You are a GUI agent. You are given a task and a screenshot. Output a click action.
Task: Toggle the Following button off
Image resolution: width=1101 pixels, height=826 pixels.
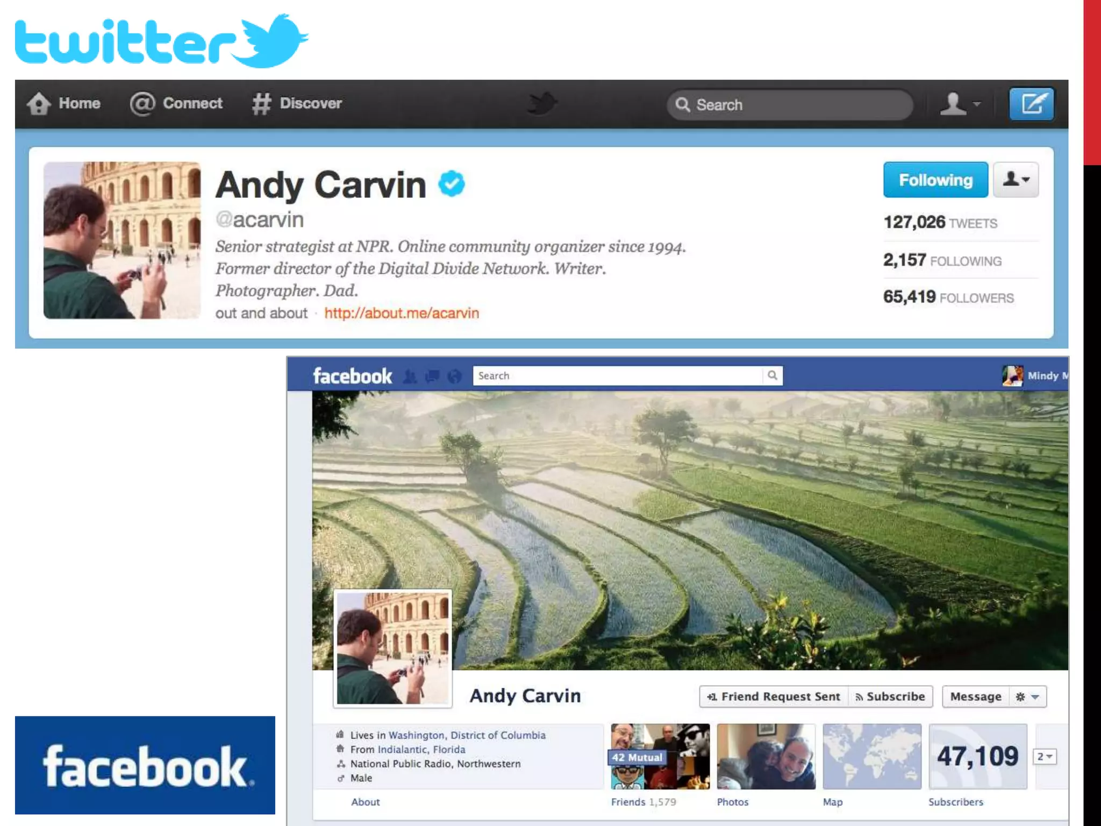pyautogui.click(x=935, y=180)
